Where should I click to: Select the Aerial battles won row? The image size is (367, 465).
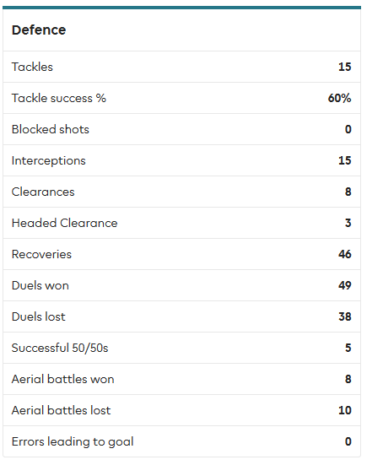181,379
